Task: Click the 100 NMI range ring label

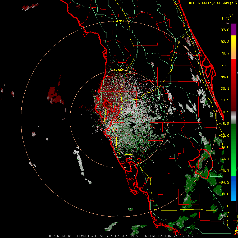Action: coord(119,21)
